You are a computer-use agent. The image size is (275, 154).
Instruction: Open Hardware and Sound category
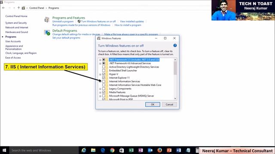(x=16, y=32)
